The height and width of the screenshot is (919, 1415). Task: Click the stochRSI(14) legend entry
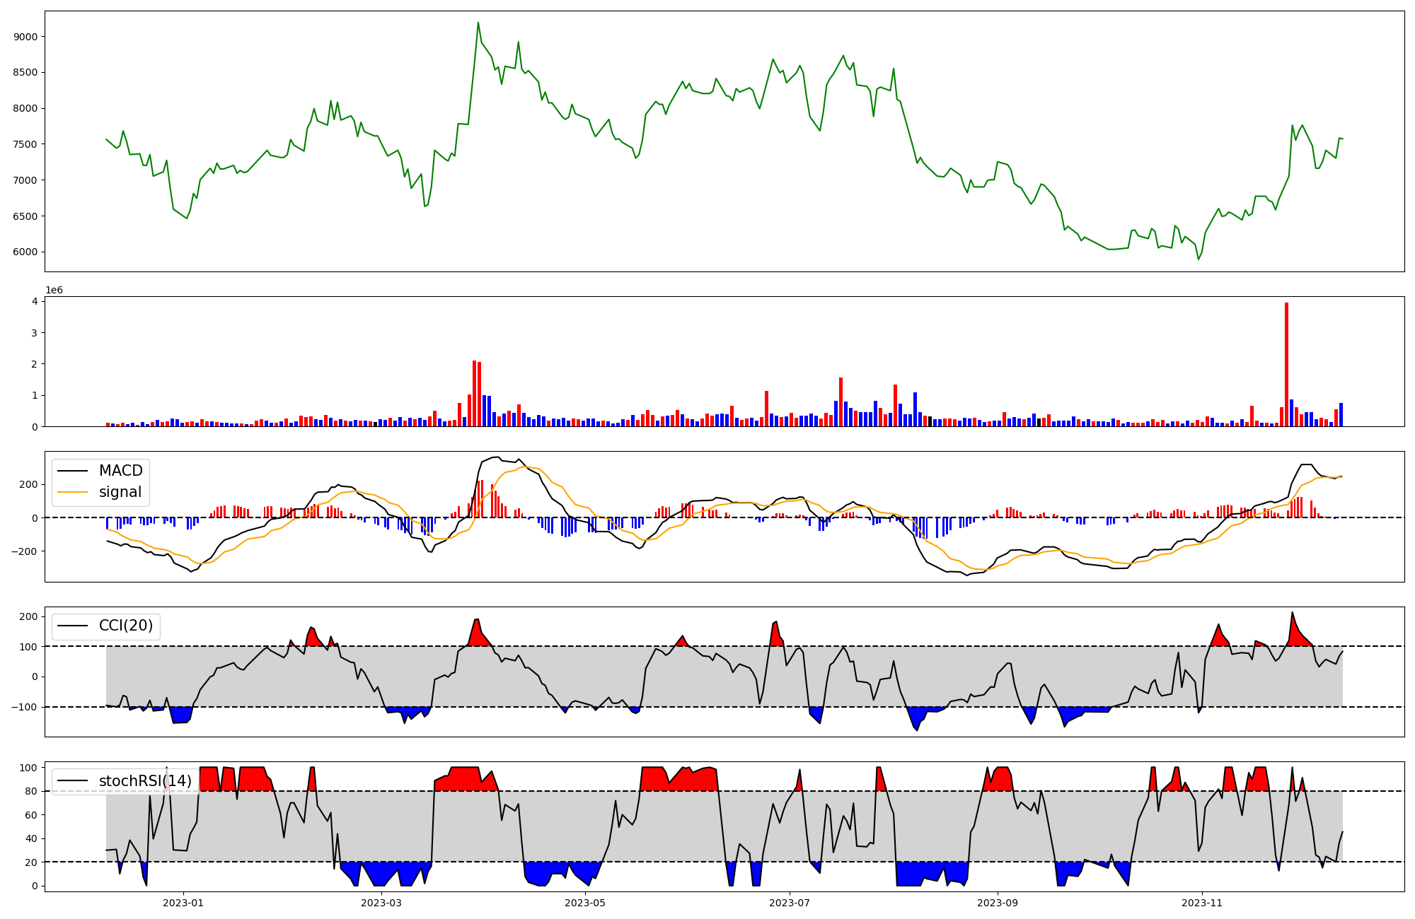[144, 781]
